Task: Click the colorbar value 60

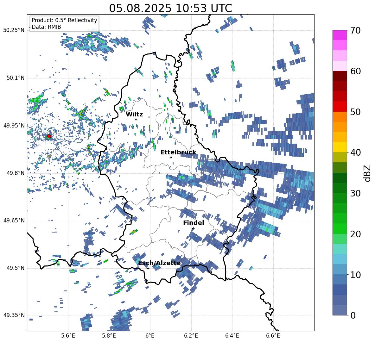Action: point(355,71)
